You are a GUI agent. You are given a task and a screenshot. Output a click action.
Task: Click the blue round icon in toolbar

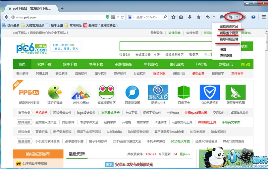pos(253,17)
